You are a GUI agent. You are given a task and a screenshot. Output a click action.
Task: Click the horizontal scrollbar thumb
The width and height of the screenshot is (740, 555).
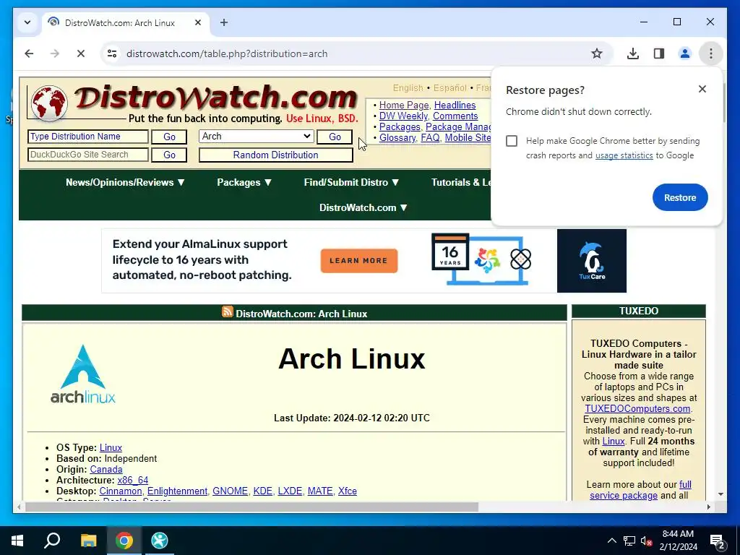(x=251, y=507)
